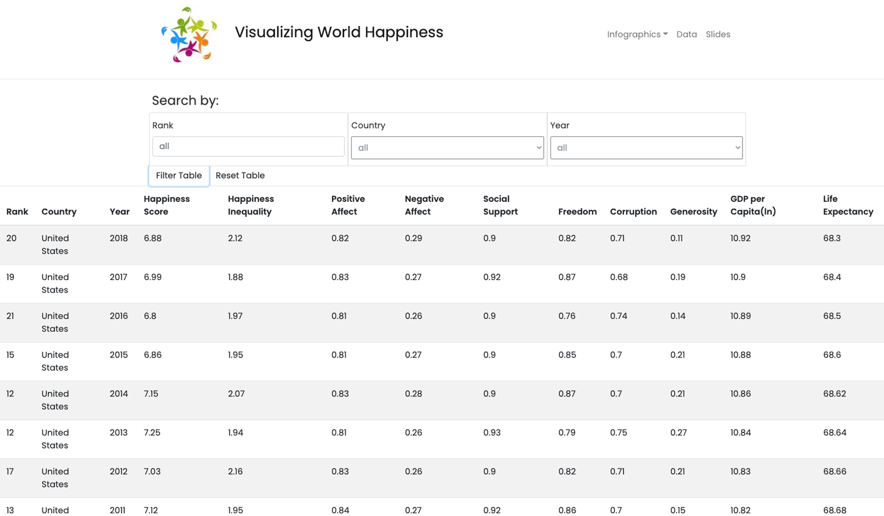Click the Life Expectancy column header
Viewport: 884px width, 516px height.
tap(848, 205)
